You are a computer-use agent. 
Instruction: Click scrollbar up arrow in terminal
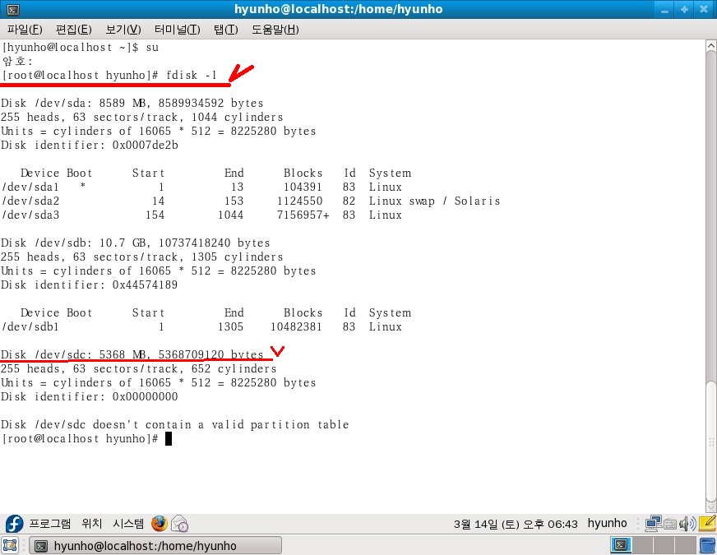[711, 46]
